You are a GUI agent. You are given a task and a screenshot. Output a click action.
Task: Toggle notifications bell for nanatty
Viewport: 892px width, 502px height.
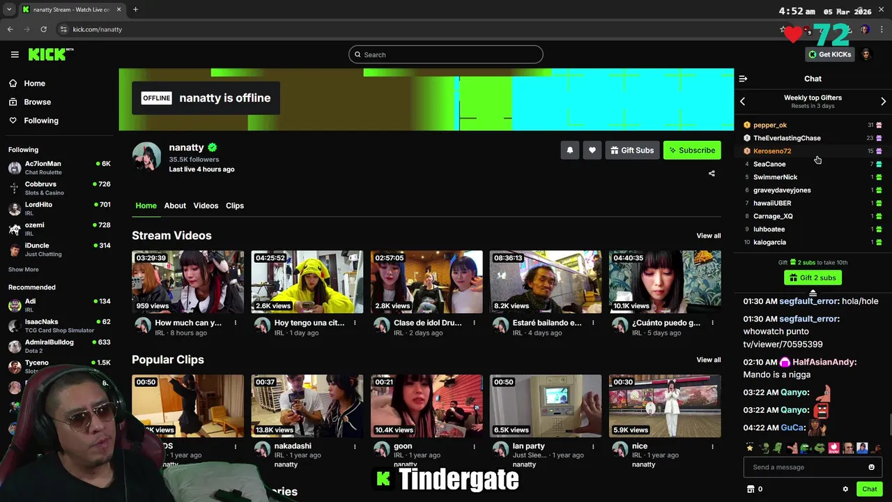click(x=570, y=150)
